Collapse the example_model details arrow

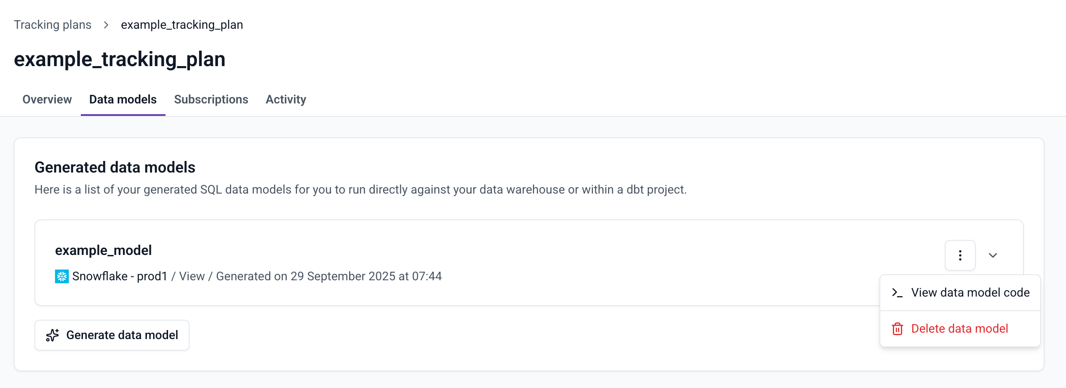pyautogui.click(x=993, y=255)
